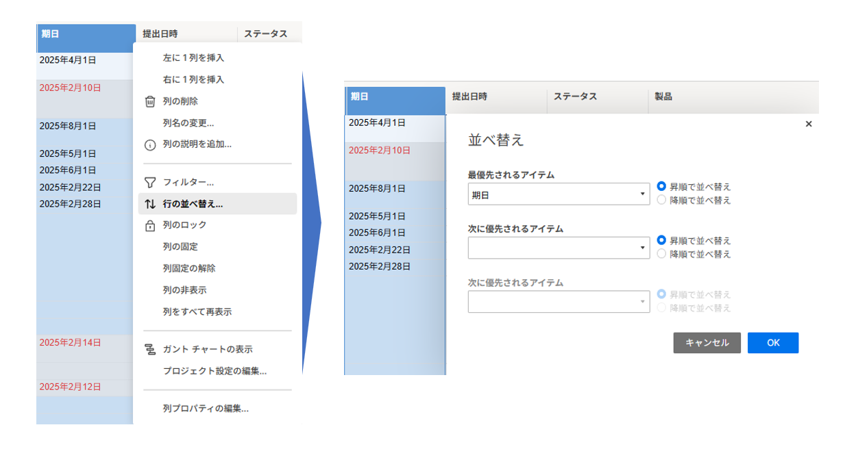Click the red 2025年2月14日 date cell
Viewport: 856px width, 449px height.
click(70, 343)
